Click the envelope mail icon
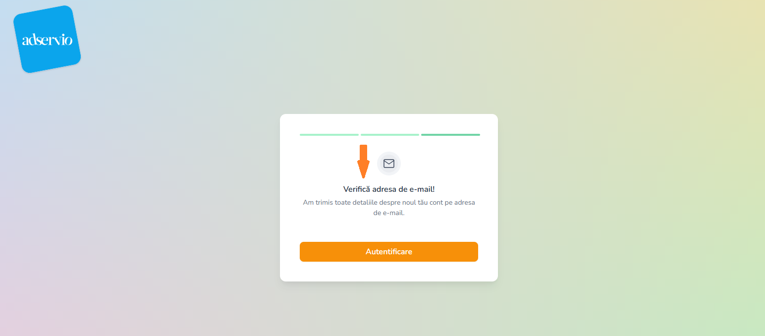The height and width of the screenshot is (336, 765). pos(389,164)
